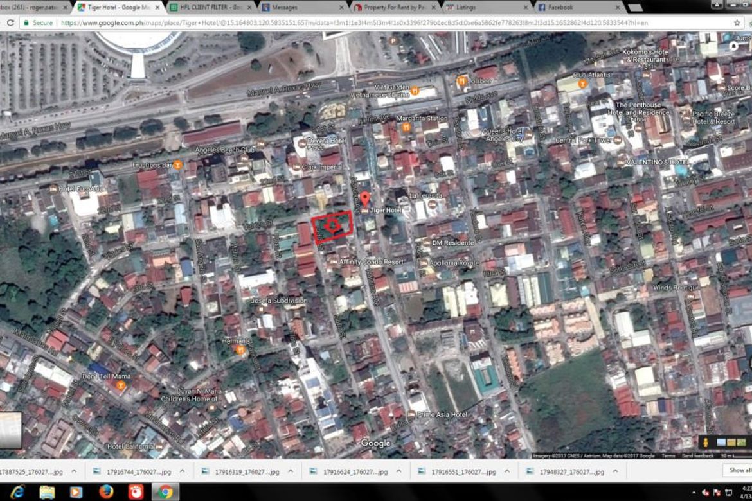Select the Herman's restaurant marker
752x501 pixels.
[x=240, y=350]
